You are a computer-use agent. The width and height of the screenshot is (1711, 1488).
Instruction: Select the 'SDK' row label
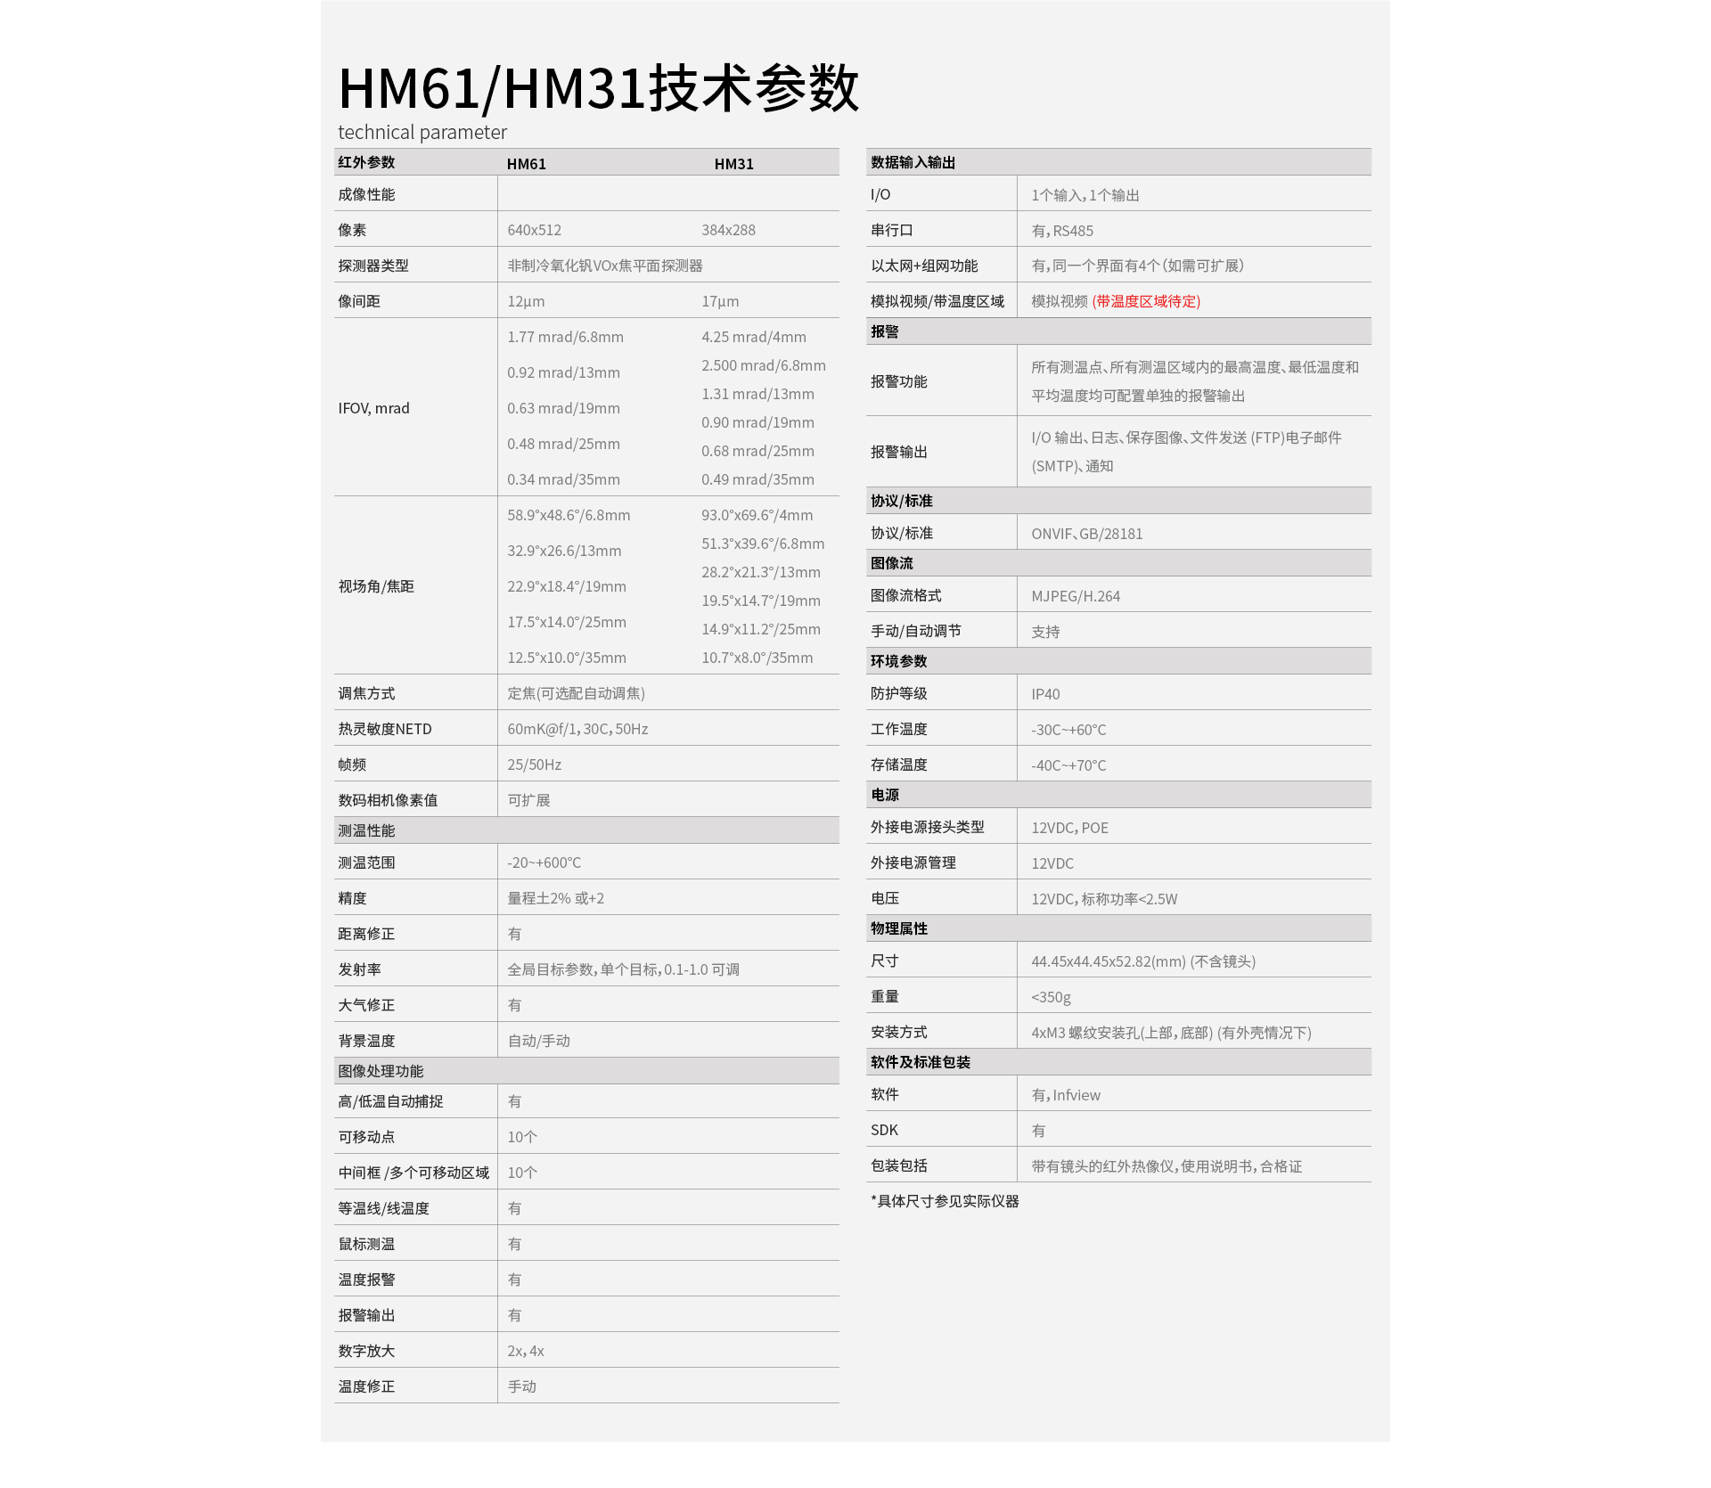tap(884, 1130)
